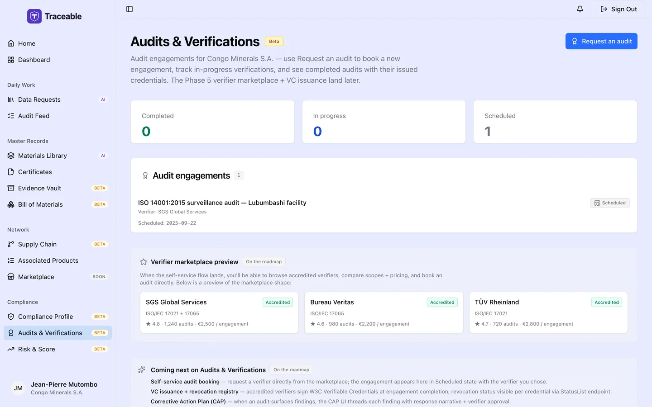Click the AI badge next to Materials Library
652x407 pixels.
103,156
